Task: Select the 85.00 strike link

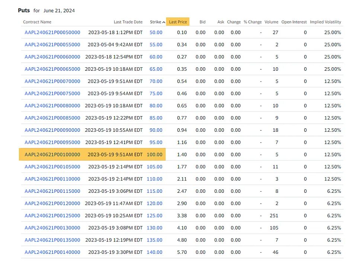Action: click(x=156, y=118)
